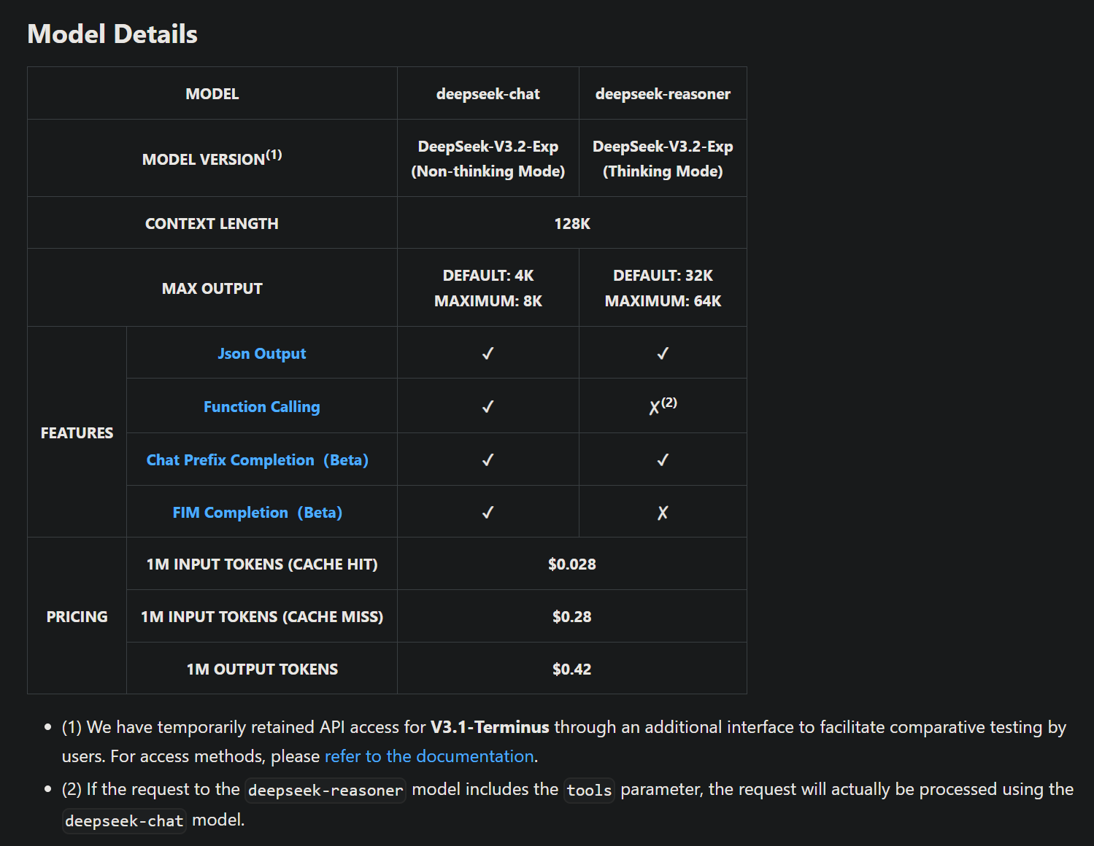The height and width of the screenshot is (846, 1094).
Task: Click the Function Calling X mark under deepseek-reasoner
Action: [x=655, y=408]
